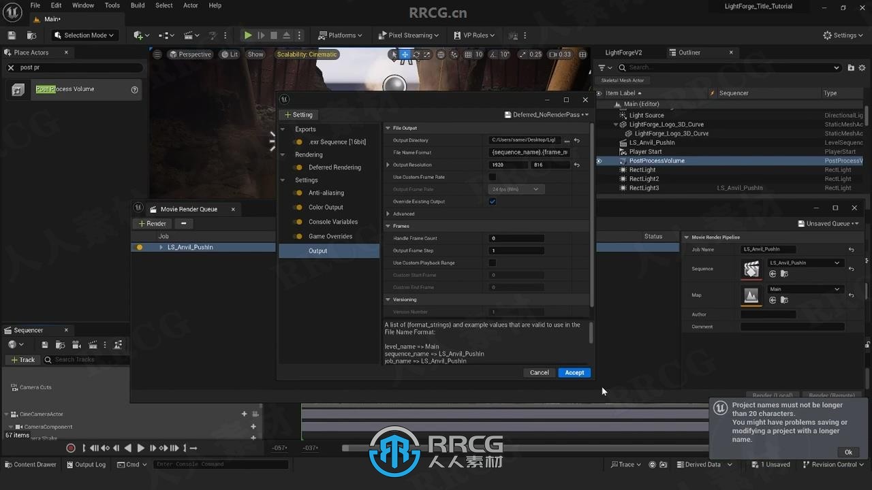This screenshot has height=490, width=872.
Task: Click the + Render button in queue
Action: click(152, 223)
